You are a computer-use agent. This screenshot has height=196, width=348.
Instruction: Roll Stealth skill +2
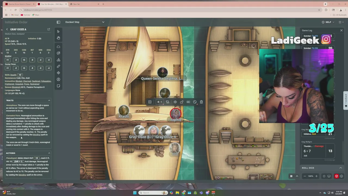point(20,75)
